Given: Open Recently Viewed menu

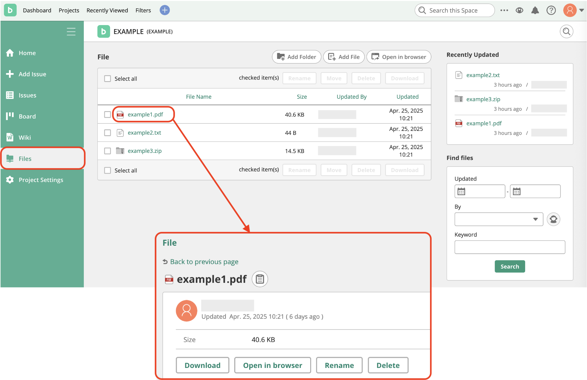Looking at the screenshot, I should pos(107,10).
